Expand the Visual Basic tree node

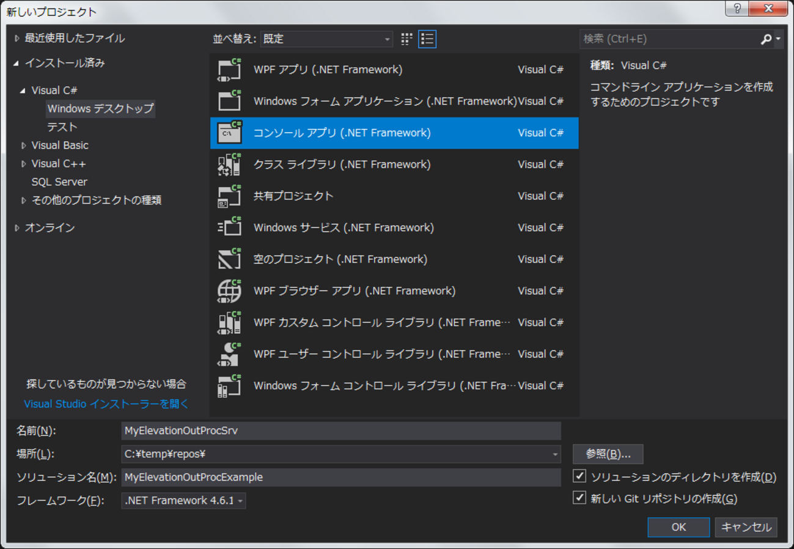[24, 146]
